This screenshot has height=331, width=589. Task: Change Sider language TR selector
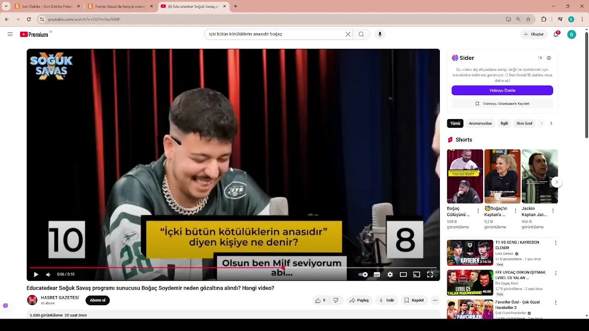click(x=540, y=58)
